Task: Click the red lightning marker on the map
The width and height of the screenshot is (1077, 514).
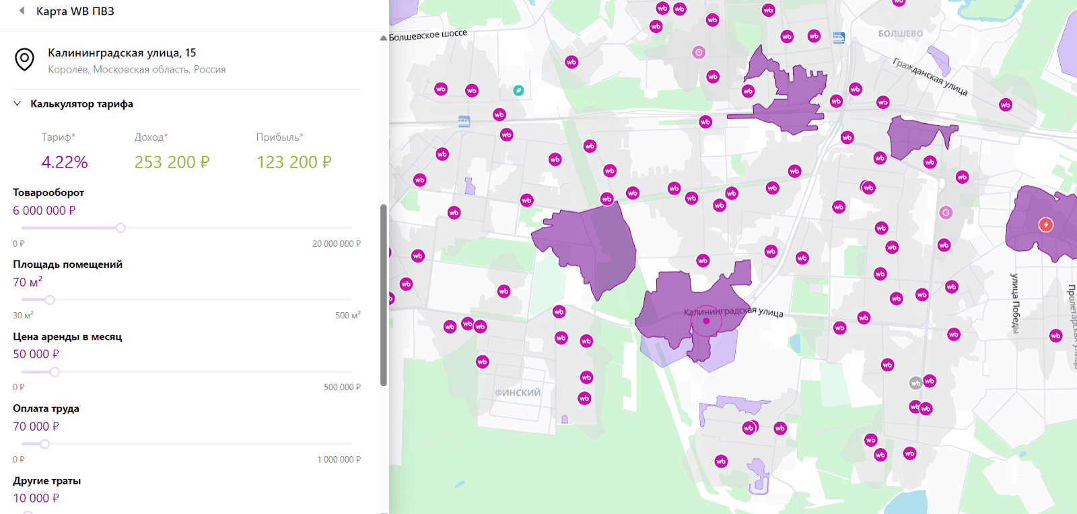Action: point(1046,225)
